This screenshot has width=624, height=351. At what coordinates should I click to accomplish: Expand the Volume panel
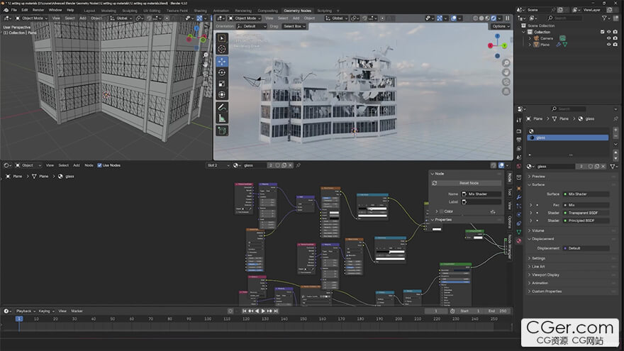pyautogui.click(x=538, y=230)
